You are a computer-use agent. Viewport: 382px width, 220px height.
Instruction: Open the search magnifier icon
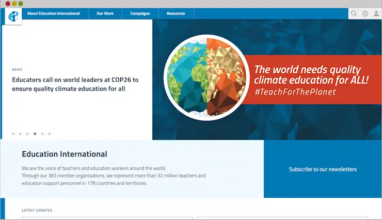point(354,13)
